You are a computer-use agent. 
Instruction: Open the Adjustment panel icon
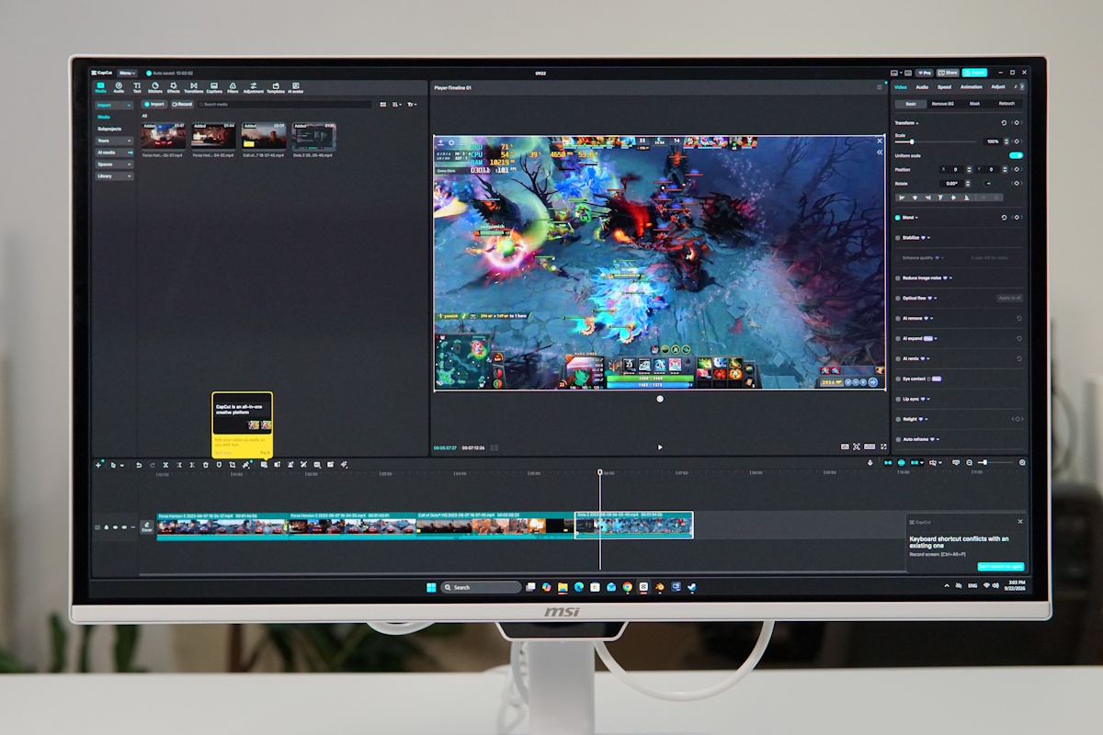253,85
